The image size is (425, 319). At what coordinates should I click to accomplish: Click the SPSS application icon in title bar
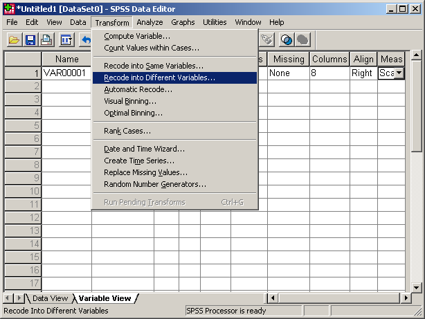(x=9, y=9)
